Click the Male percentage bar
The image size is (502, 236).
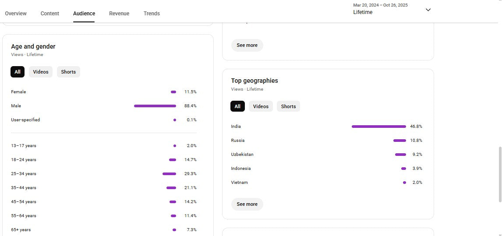155,106
